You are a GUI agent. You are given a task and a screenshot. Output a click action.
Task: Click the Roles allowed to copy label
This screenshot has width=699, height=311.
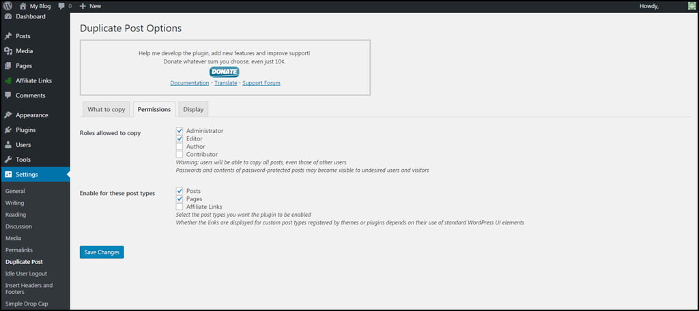click(110, 133)
